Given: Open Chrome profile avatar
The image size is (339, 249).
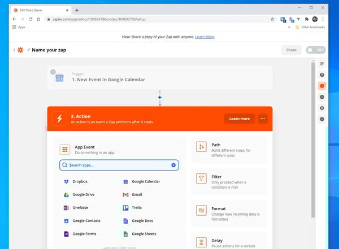Looking at the screenshot, I should tap(315, 19).
